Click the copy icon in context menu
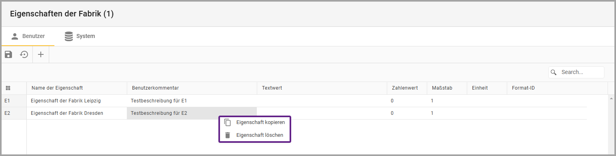The width and height of the screenshot is (616, 156). pyautogui.click(x=228, y=122)
